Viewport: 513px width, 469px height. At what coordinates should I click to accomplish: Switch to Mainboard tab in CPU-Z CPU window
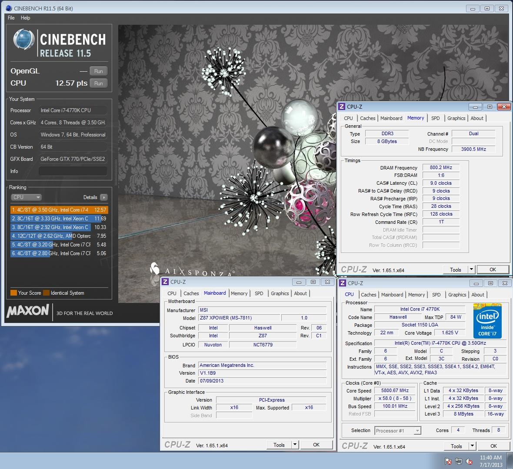(x=392, y=295)
